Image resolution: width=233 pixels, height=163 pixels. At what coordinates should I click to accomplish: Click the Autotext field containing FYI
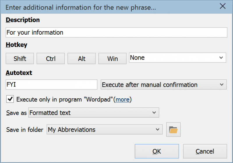tap(52, 84)
